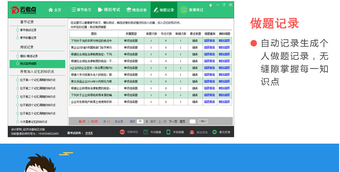The height and width of the screenshot is (172, 340).
Task: Click the per-page count input field
Action: 140,122
